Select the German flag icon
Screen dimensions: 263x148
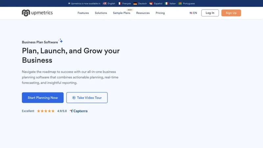click(x=135, y=4)
